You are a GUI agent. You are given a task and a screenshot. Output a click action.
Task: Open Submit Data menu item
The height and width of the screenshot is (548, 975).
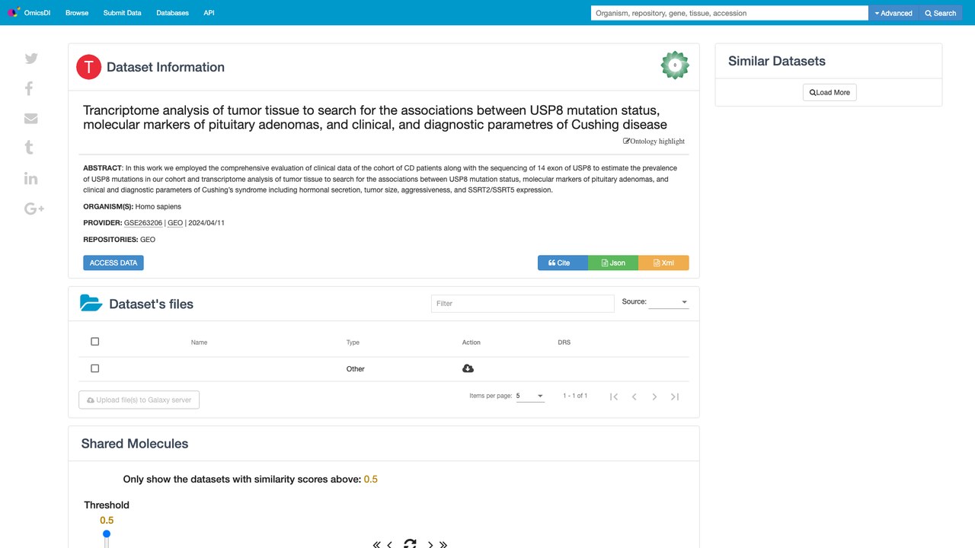123,13
